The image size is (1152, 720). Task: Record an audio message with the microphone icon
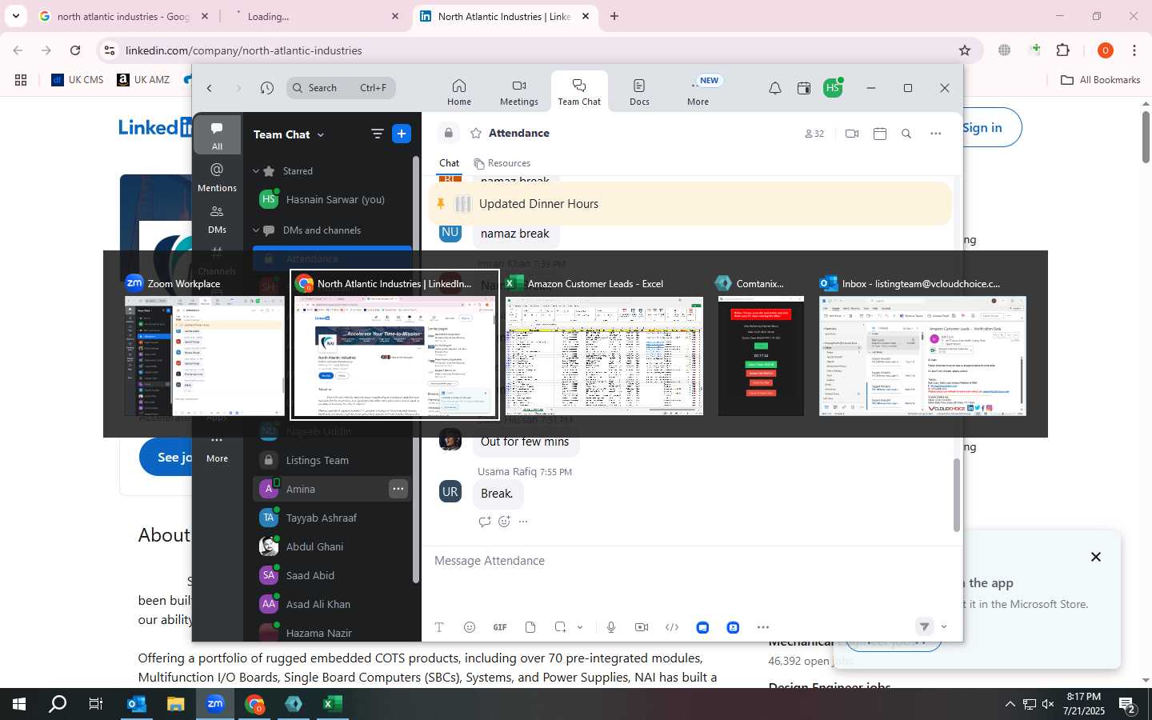tap(611, 627)
